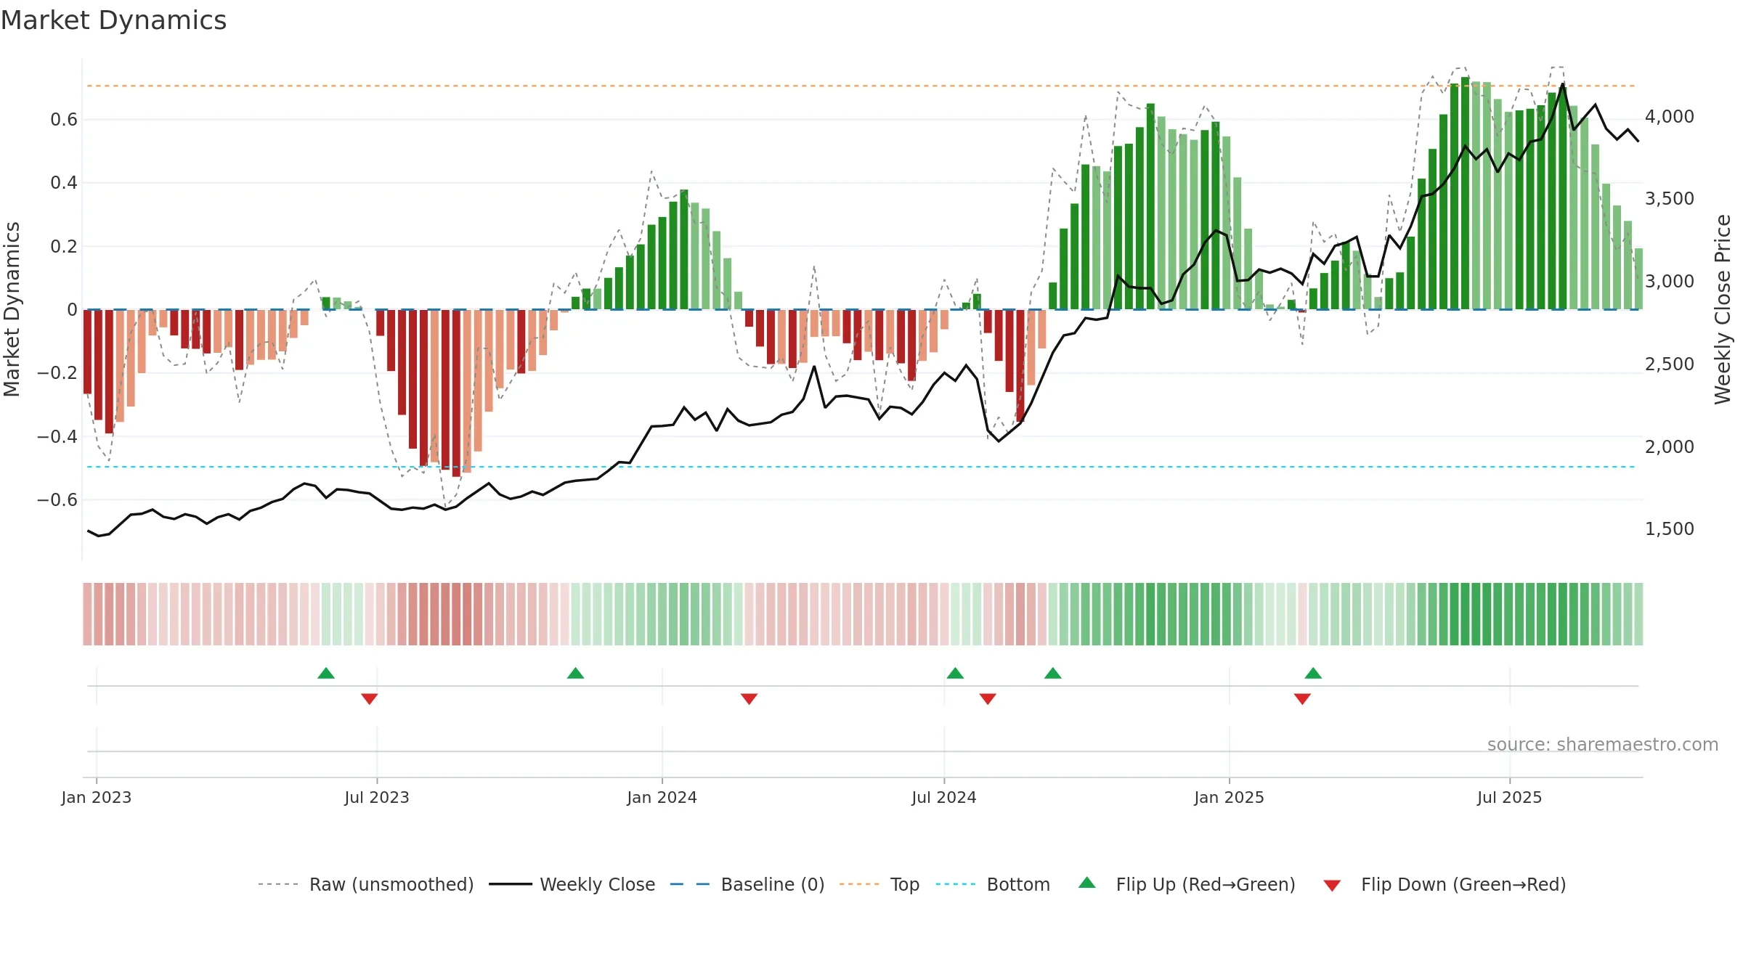Toggle the Raw (unsmoothed) legend entry
This screenshot has width=1743, height=980.
coord(365,884)
